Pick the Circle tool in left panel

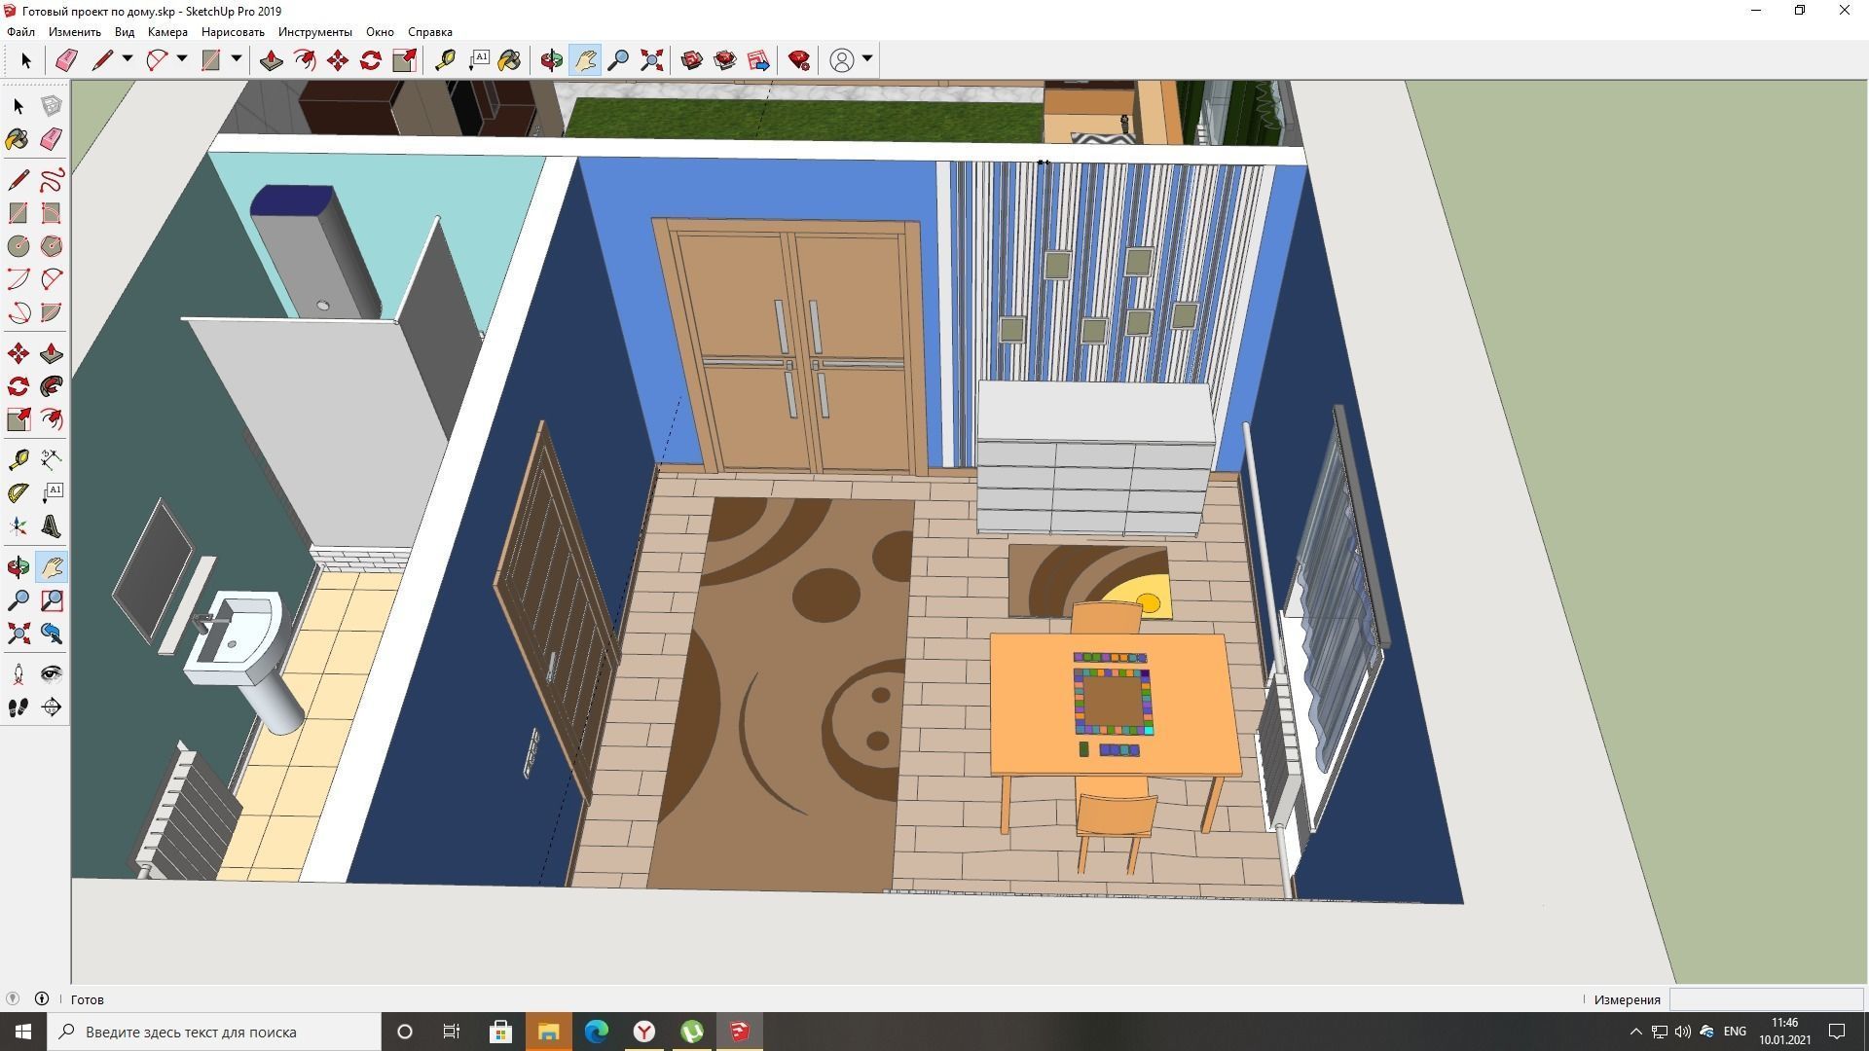point(18,246)
